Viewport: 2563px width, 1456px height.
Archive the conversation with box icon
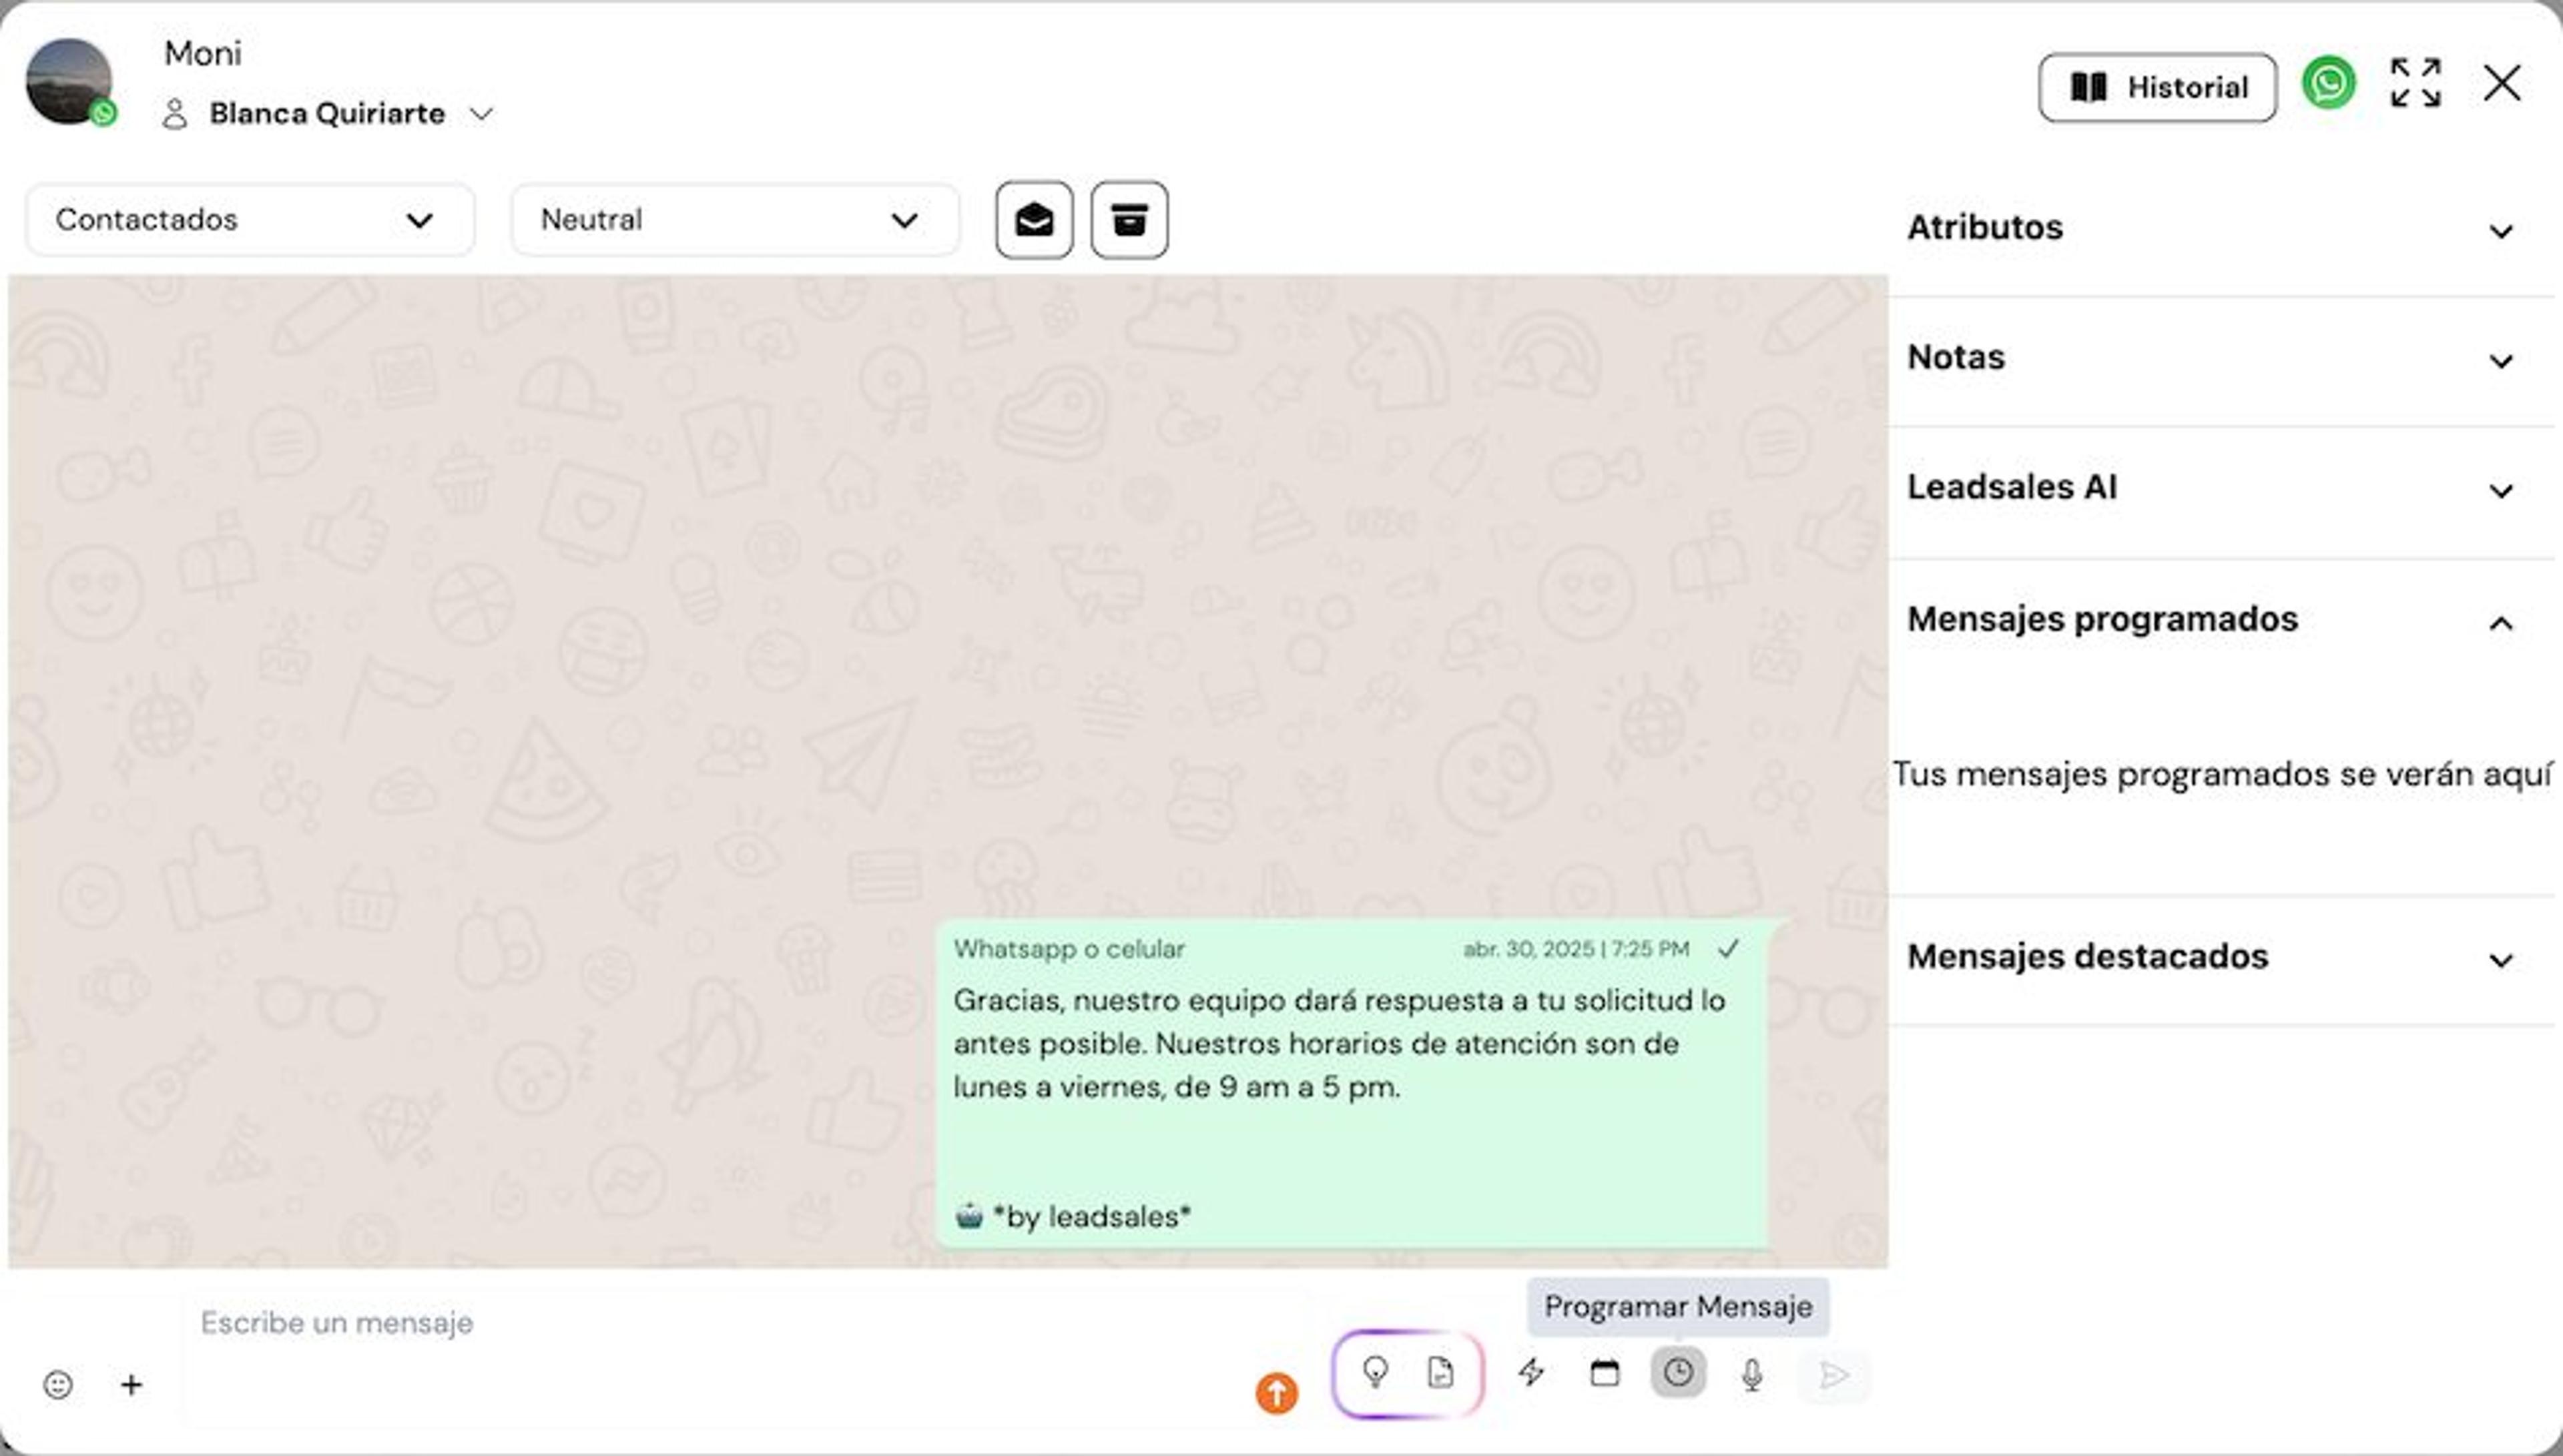[x=1129, y=220]
